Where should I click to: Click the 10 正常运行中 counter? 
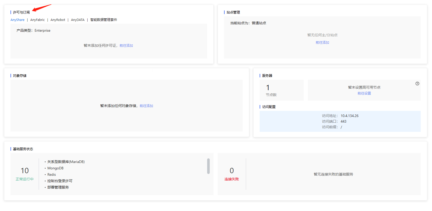tap(25, 174)
